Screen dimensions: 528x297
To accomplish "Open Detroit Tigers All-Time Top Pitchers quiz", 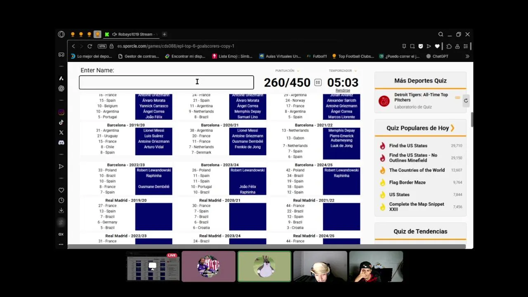I will tap(421, 97).
